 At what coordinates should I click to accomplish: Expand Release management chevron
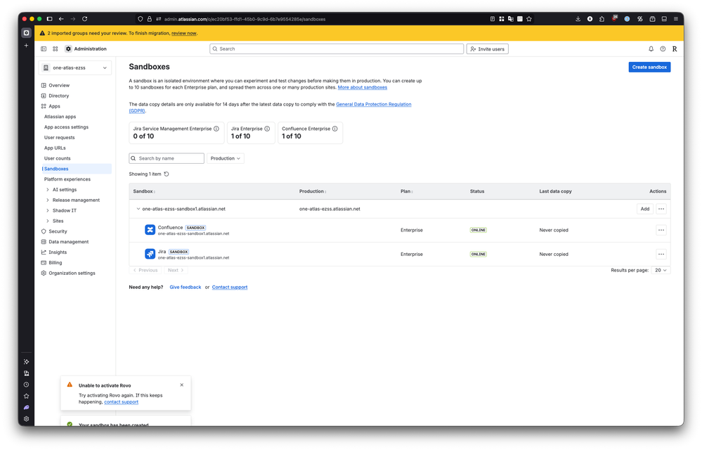[x=48, y=200]
